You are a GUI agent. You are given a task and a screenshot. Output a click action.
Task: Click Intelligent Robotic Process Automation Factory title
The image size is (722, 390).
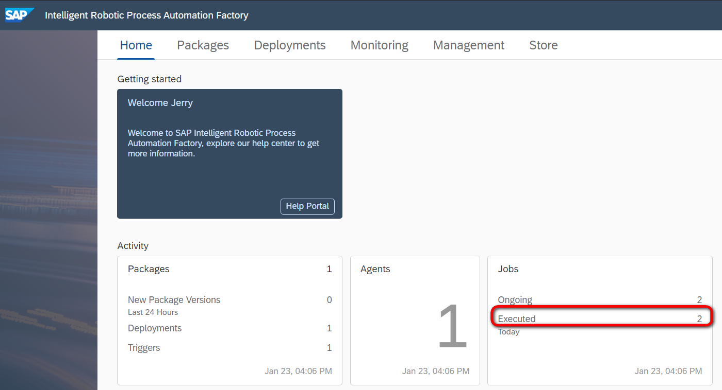(146, 15)
